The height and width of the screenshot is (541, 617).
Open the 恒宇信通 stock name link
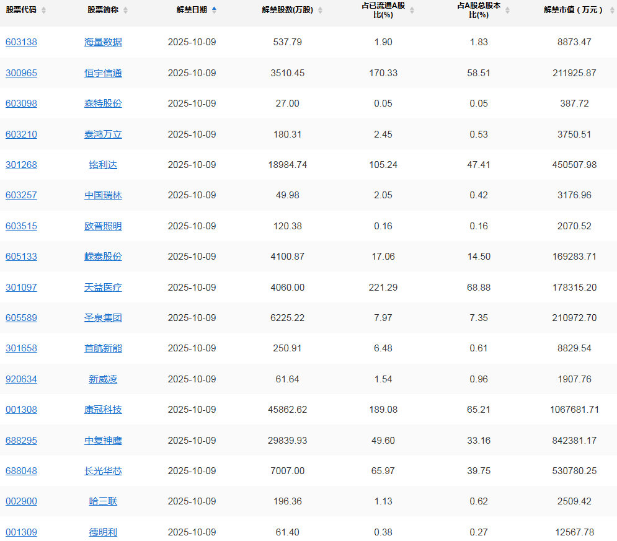103,73
